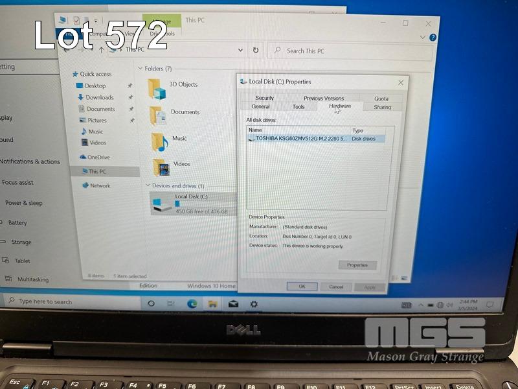
Task: Click the Properties button for the disk
Action: 357,265
